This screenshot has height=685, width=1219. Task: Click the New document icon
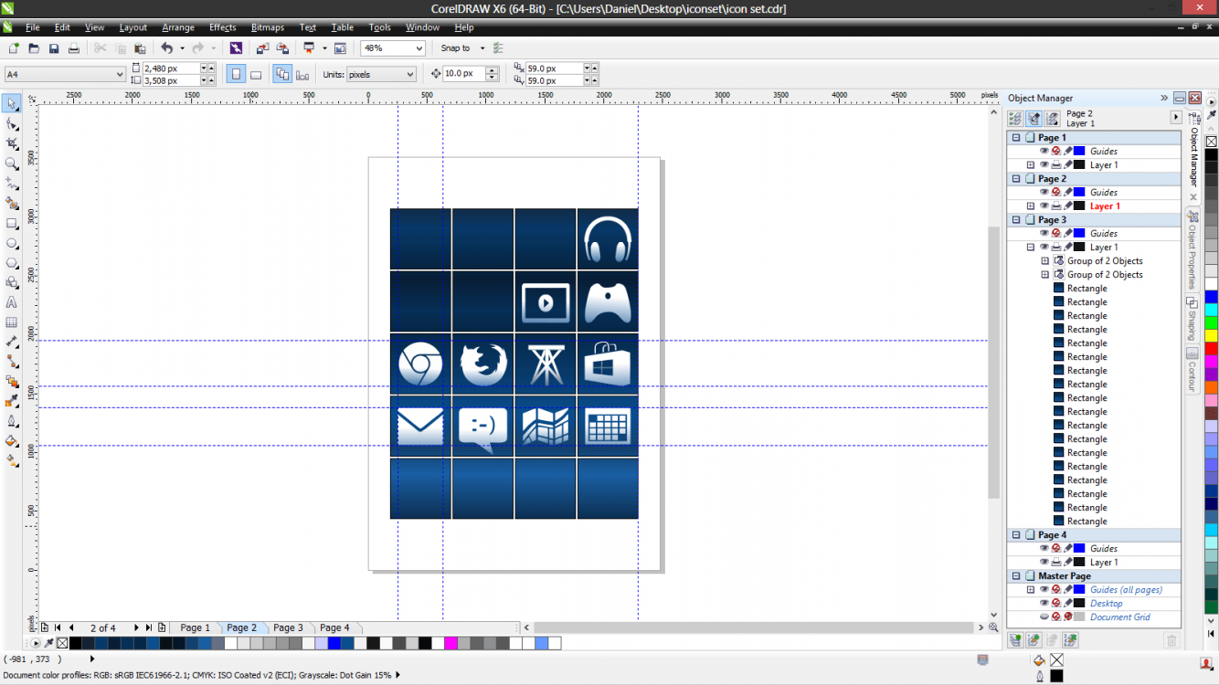point(14,48)
